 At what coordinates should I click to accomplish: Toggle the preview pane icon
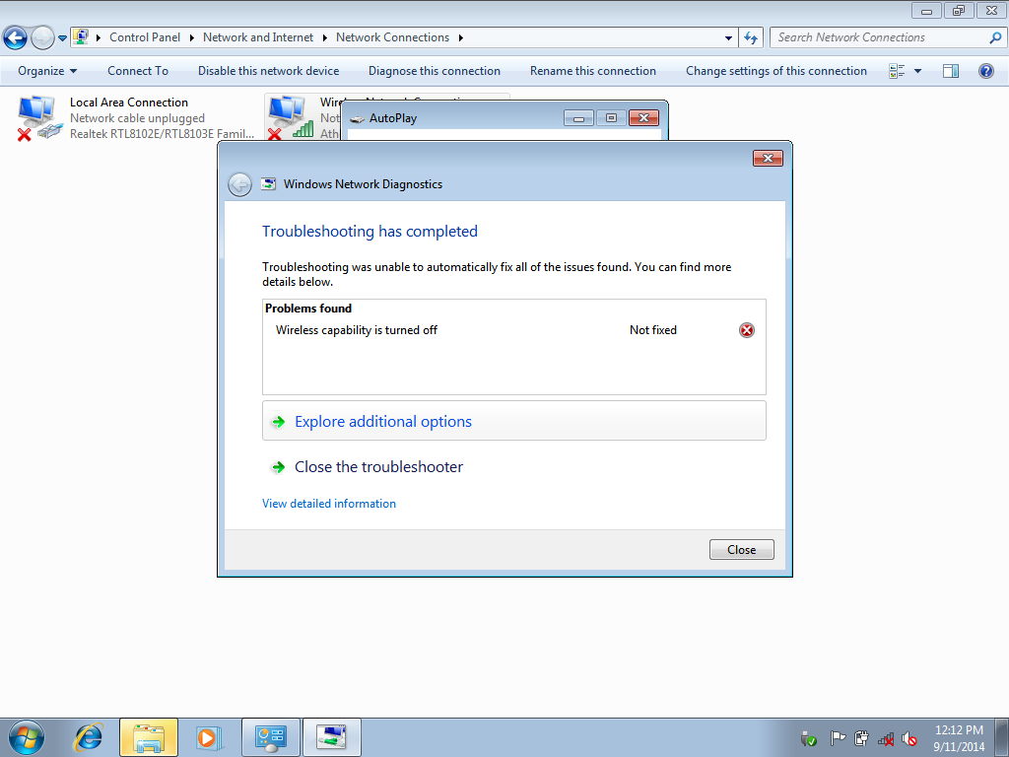pos(951,71)
